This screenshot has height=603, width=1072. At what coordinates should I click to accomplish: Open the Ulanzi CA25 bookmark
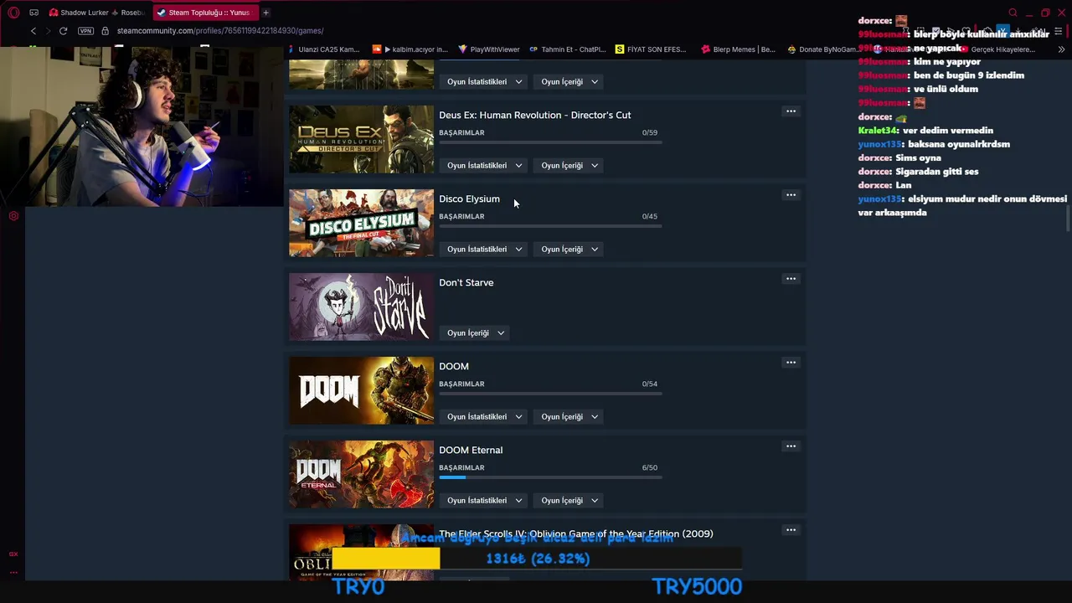pos(323,49)
